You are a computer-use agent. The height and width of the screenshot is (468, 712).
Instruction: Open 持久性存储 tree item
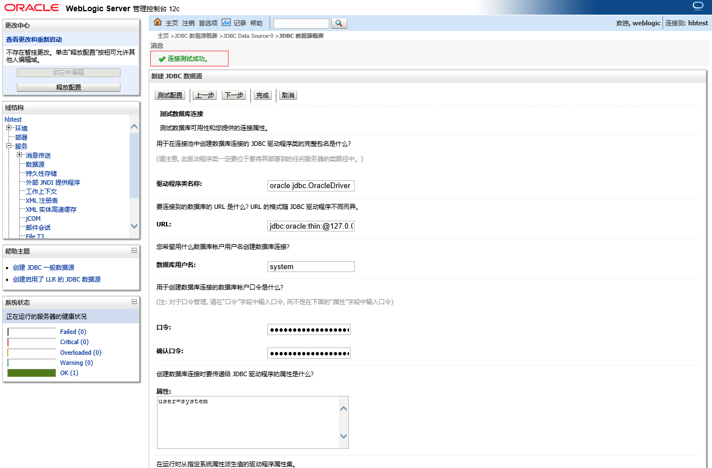[x=41, y=173]
